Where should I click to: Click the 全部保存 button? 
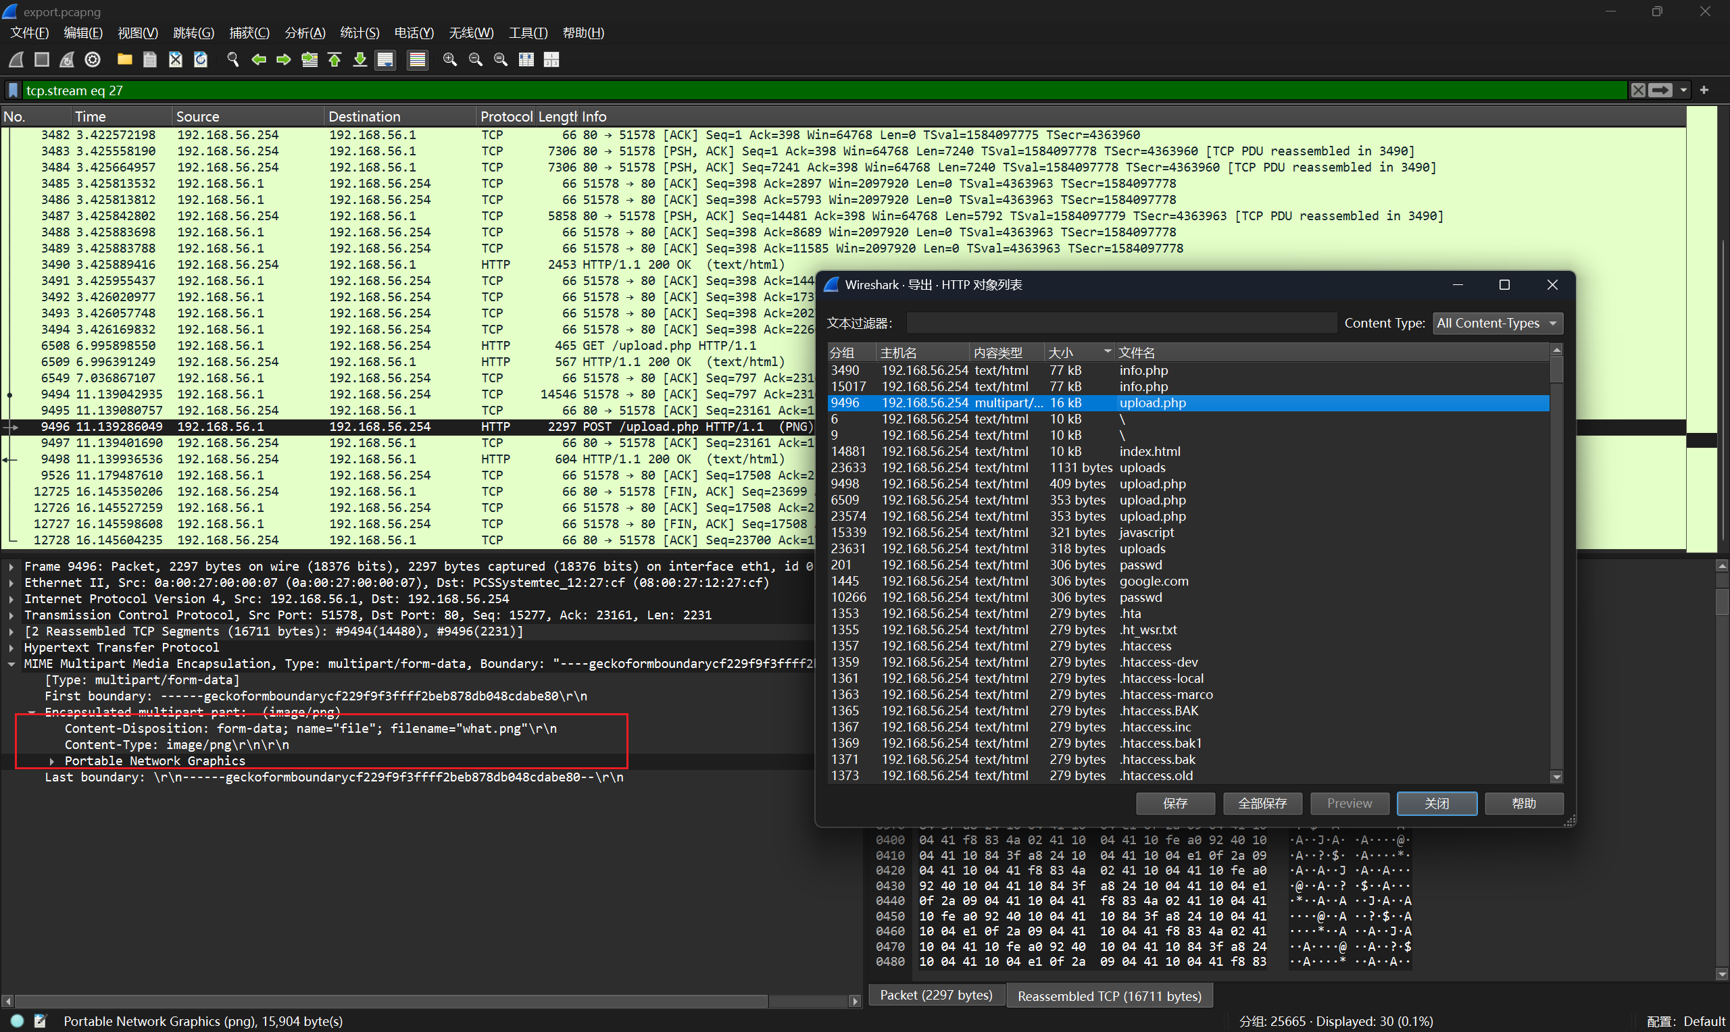1262,804
